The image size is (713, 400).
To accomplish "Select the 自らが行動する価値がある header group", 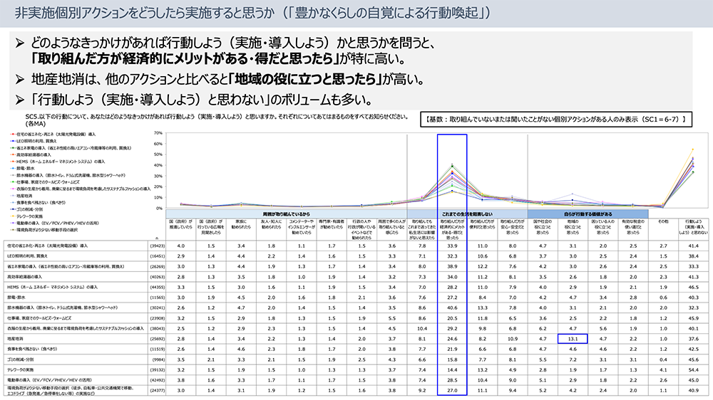I will tap(588, 214).
